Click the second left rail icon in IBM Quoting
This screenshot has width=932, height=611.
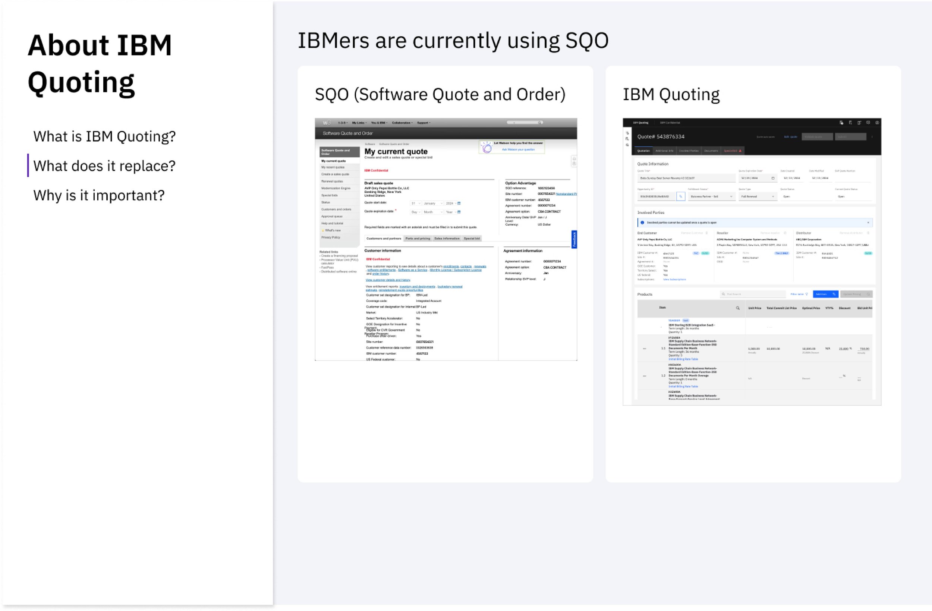click(627, 139)
